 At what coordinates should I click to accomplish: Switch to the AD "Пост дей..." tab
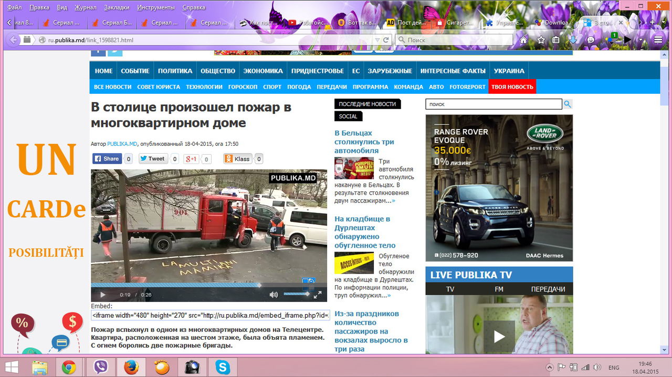point(408,23)
